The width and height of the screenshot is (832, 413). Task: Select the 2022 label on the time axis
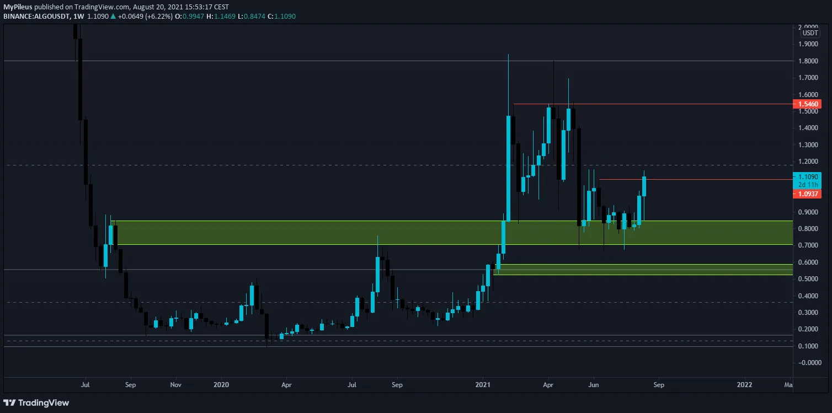click(x=745, y=385)
